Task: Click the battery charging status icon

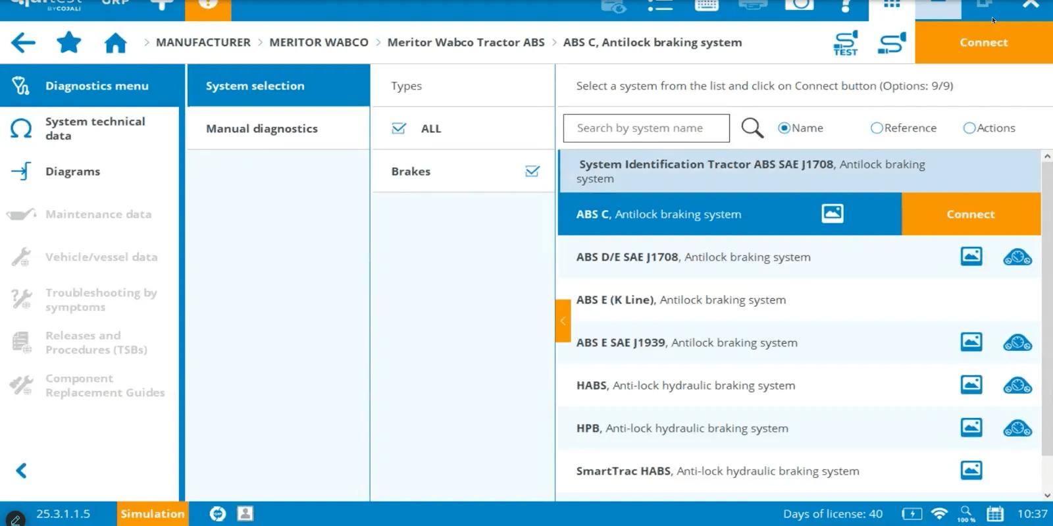Action: point(912,513)
